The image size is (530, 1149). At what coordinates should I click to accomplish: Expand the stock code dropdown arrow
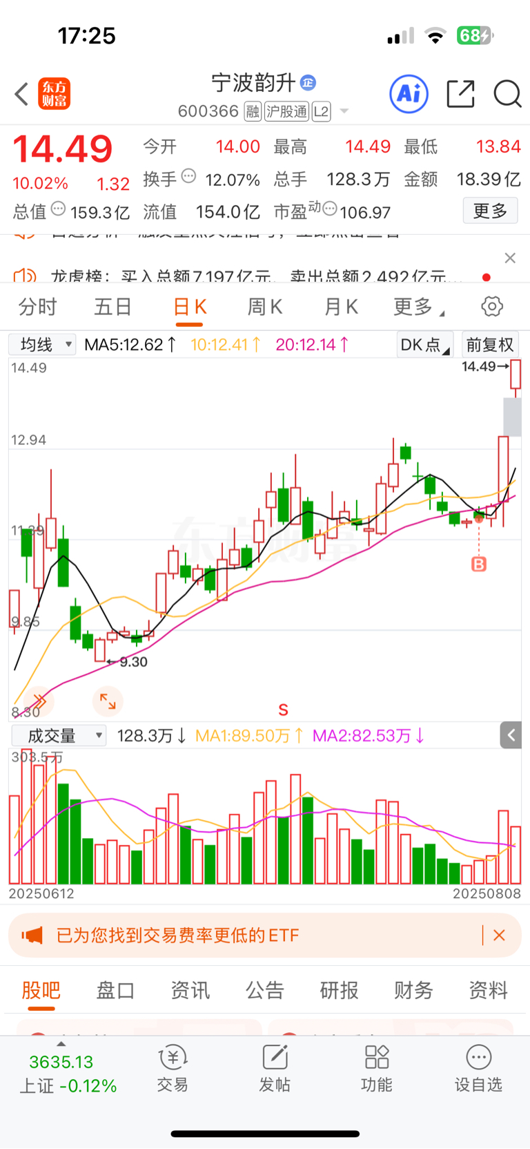[x=344, y=111]
